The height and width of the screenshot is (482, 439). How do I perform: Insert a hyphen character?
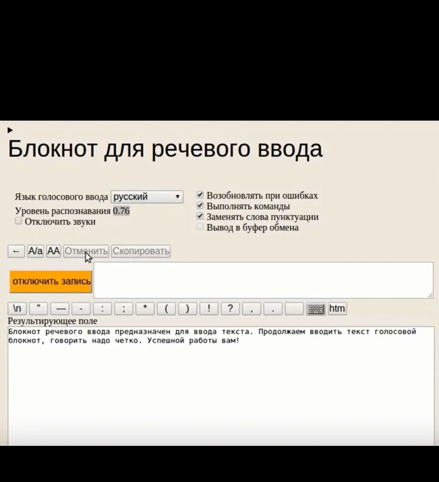[x=81, y=309]
